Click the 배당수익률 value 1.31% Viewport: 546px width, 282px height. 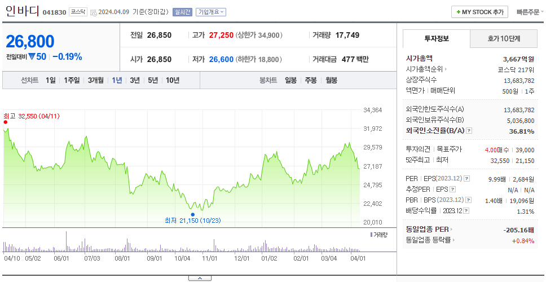tap(526, 211)
